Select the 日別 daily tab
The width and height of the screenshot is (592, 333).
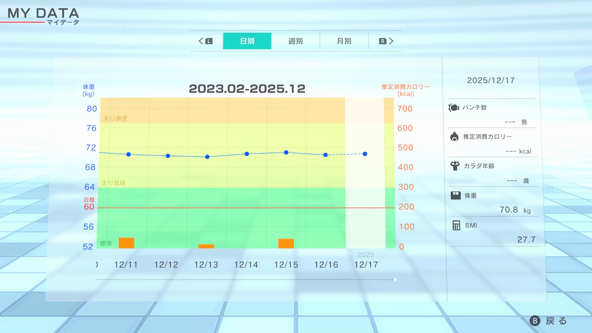tap(247, 41)
